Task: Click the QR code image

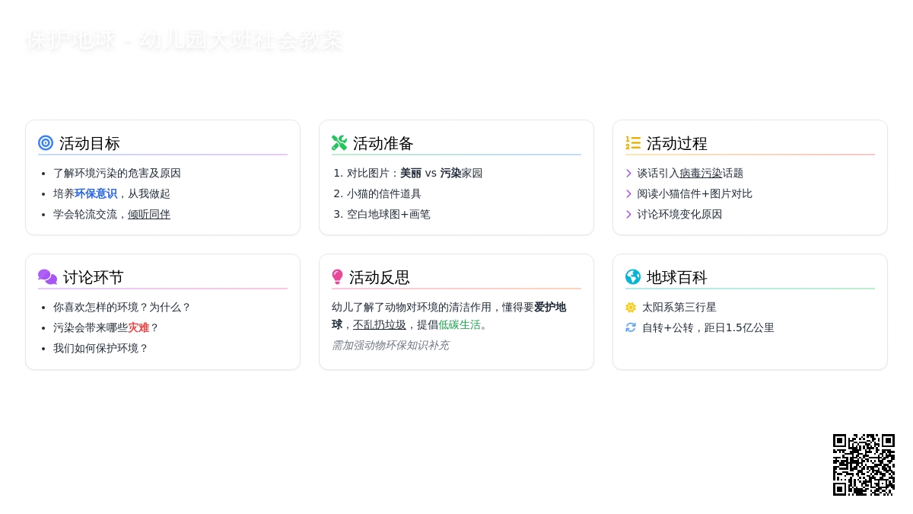Action: (864, 465)
